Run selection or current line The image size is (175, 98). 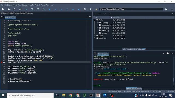coord(44,9)
